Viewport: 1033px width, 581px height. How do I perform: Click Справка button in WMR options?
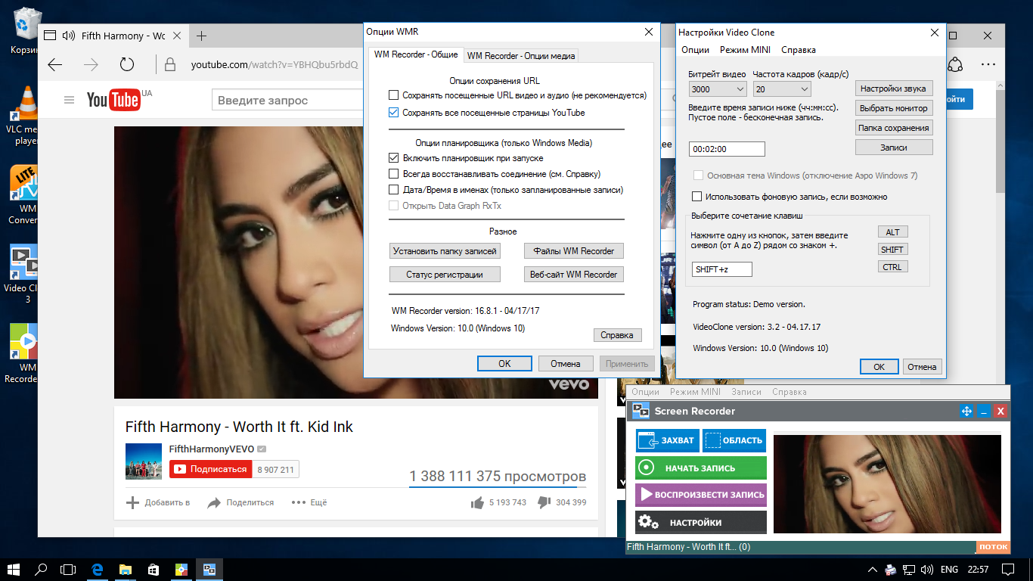point(617,335)
